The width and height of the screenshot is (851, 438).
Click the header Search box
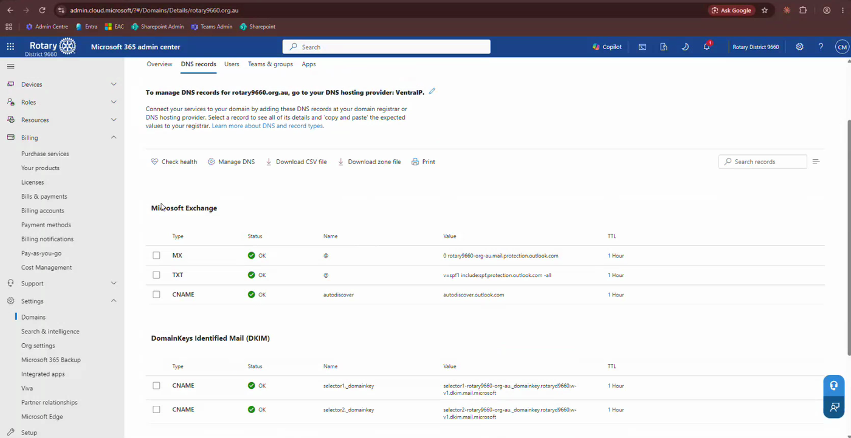tap(386, 47)
